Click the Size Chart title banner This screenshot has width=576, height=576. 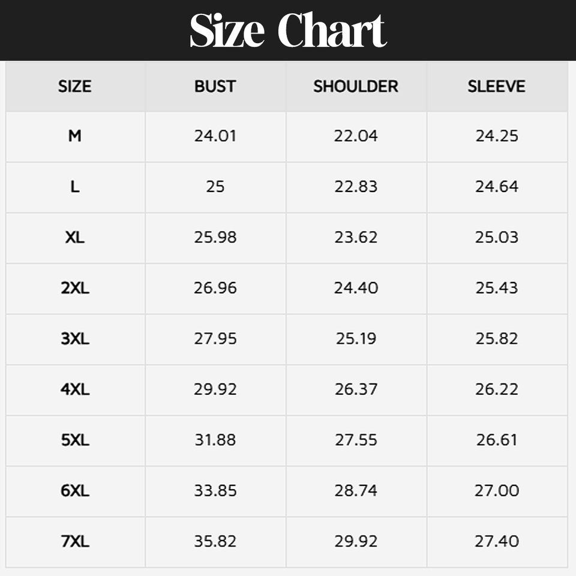click(x=288, y=31)
